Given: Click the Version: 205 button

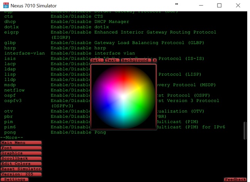Looking at the screenshot, I should coord(21,174).
